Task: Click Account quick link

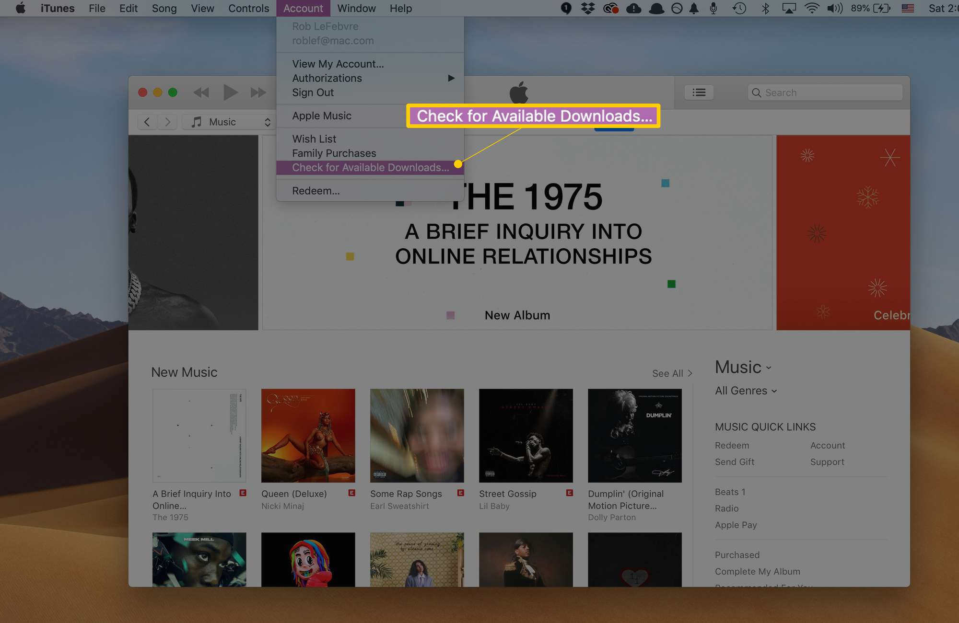Action: click(828, 445)
